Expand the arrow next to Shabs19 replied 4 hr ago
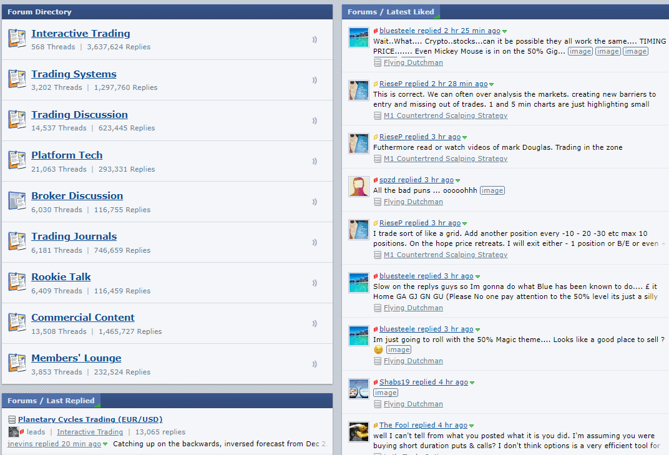Screen dimensions: 669x455 pyautogui.click(x=473, y=382)
